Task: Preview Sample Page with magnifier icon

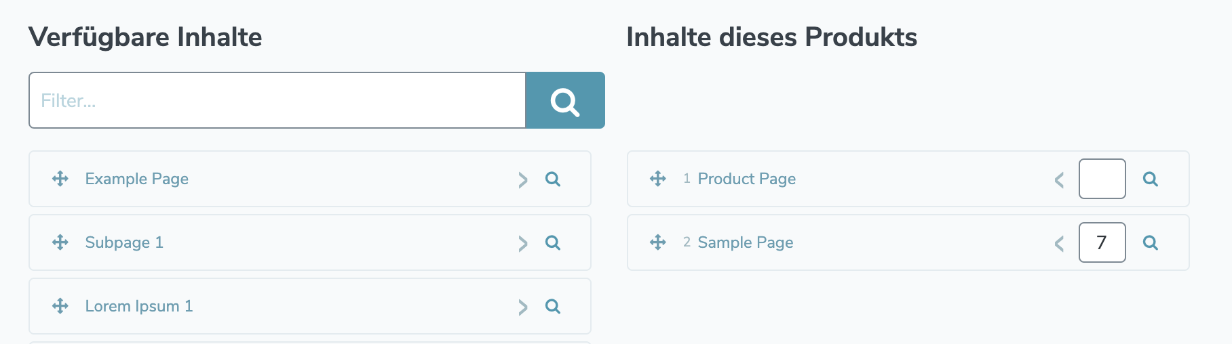Action: (x=1151, y=243)
